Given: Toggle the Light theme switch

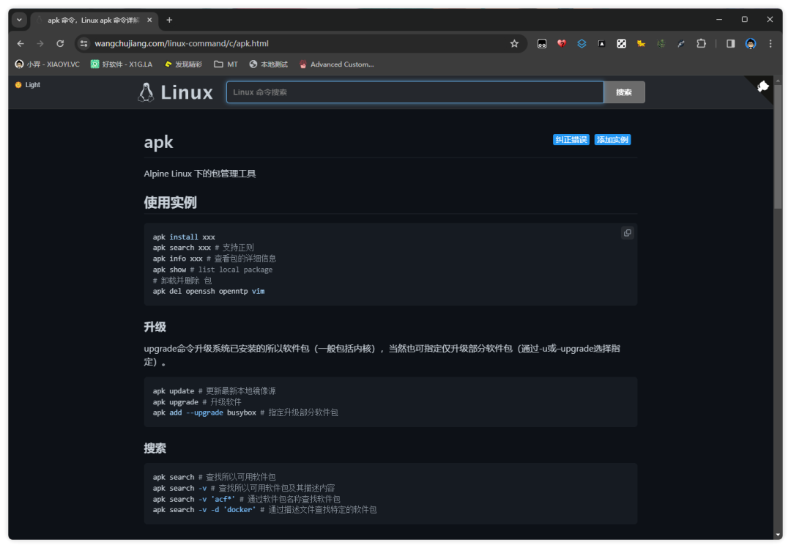Looking at the screenshot, I should [28, 85].
